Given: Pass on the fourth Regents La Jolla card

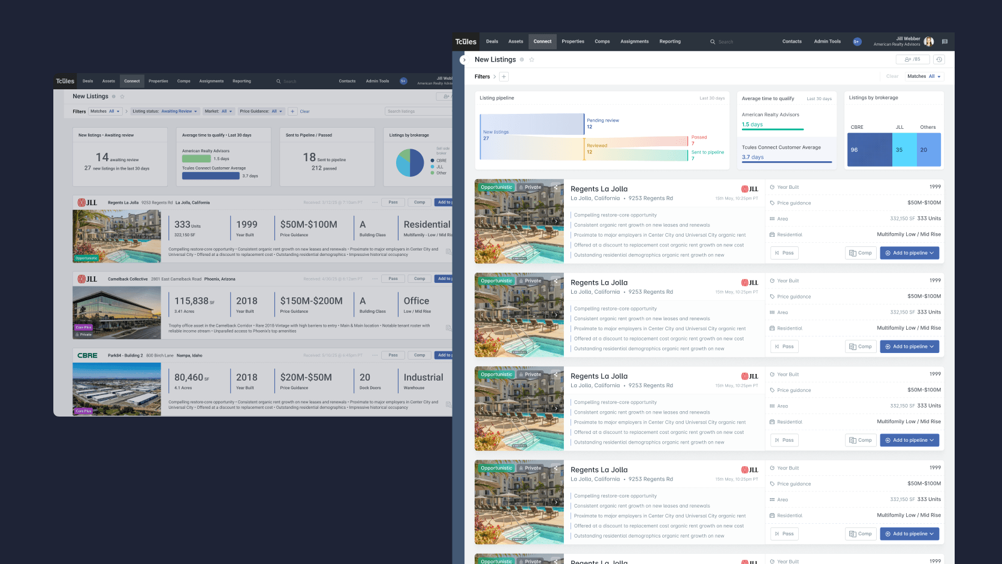Looking at the screenshot, I should tap(784, 533).
